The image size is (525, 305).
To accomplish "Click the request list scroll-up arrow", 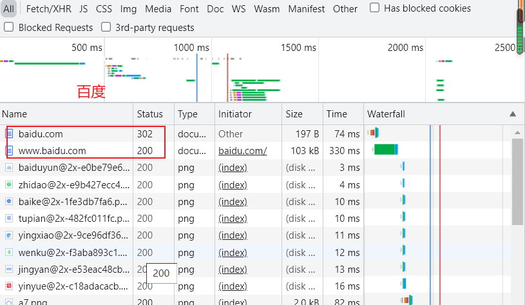I will [517, 132].
